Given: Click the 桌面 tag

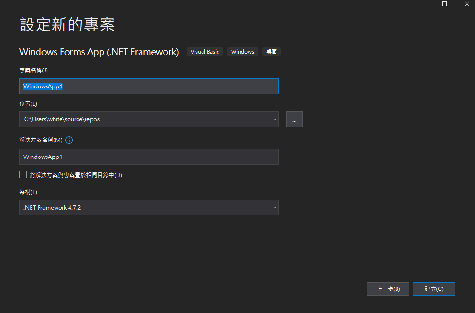Looking at the screenshot, I should click(272, 52).
